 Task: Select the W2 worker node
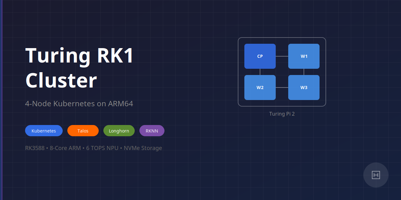click(260, 87)
